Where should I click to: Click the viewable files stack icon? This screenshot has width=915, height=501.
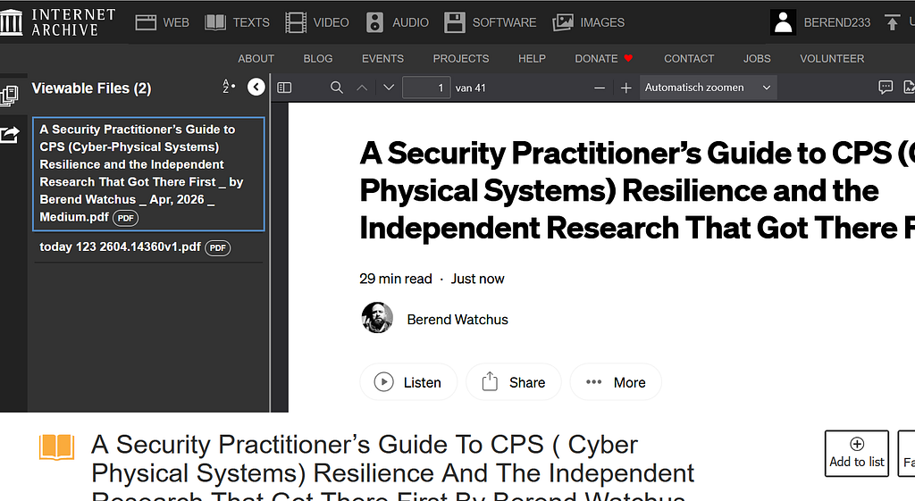[9, 95]
